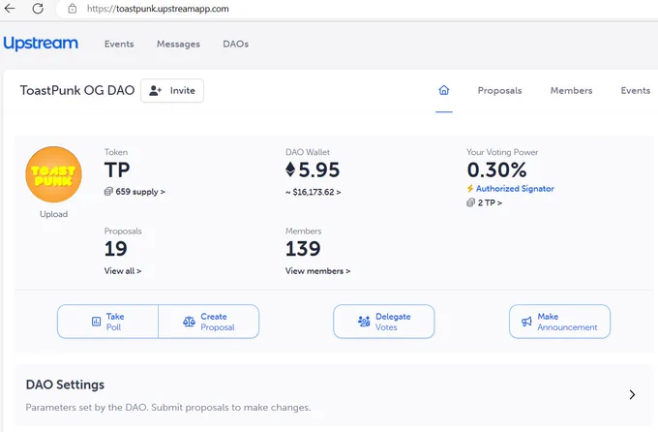The width and height of the screenshot is (658, 432).
Task: Click the coins icon beside 659 supply
Action: [108, 192]
